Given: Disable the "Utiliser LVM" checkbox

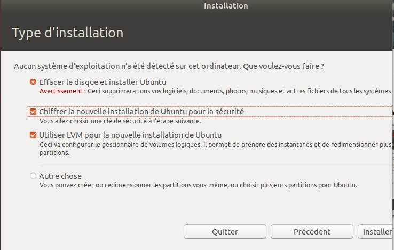Looking at the screenshot, I should coord(33,135).
